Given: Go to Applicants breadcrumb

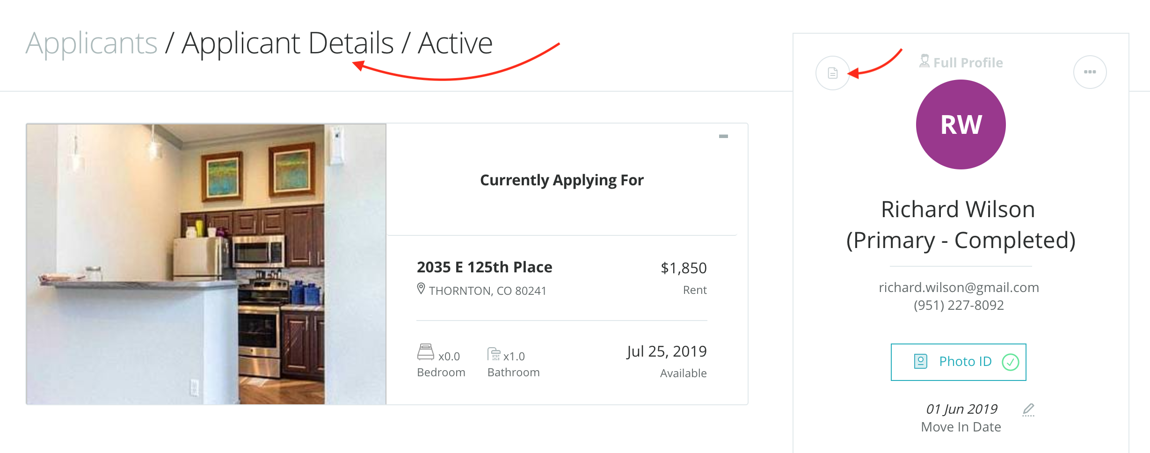Looking at the screenshot, I should point(92,44).
